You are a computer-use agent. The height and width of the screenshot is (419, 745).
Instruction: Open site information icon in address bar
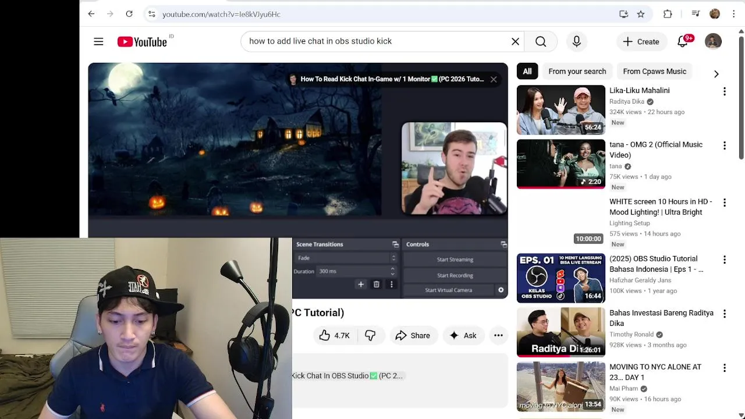coord(151,14)
